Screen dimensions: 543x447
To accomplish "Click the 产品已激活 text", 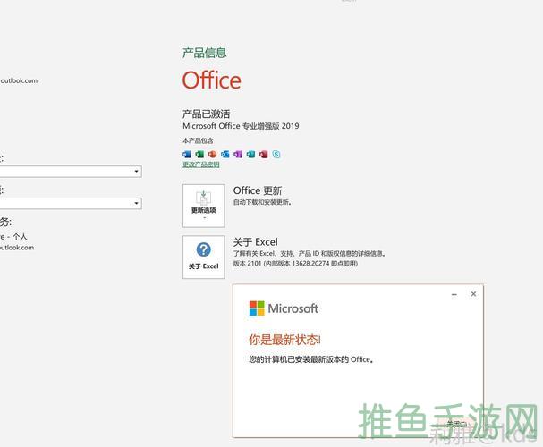I will click(x=206, y=114).
